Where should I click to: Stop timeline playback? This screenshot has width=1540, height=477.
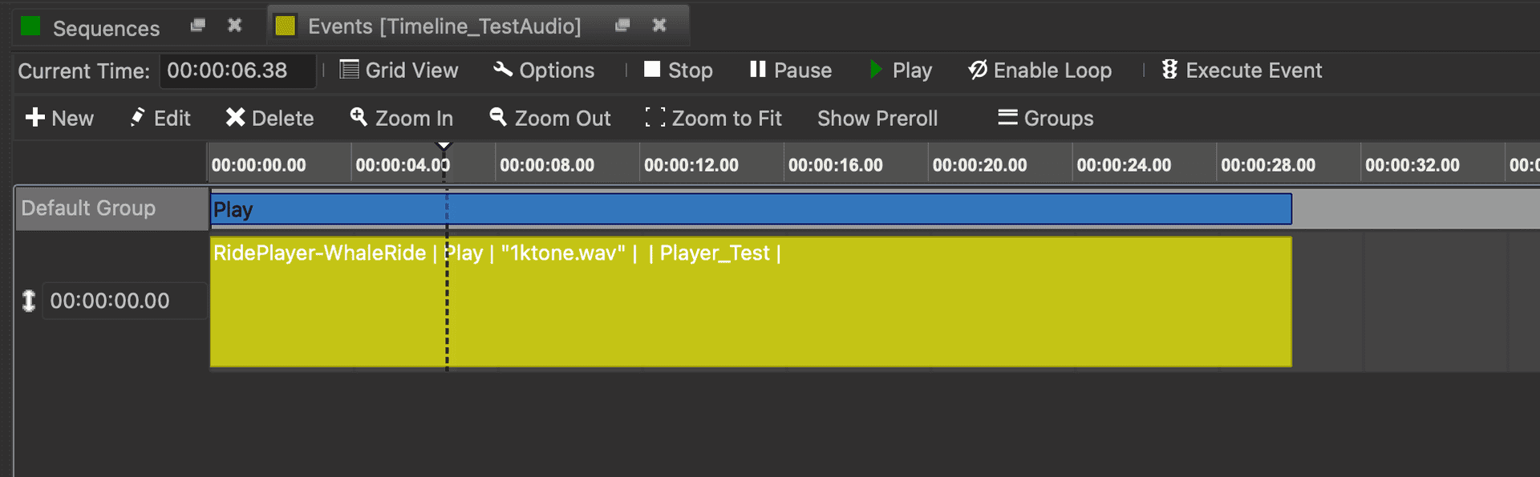click(x=678, y=71)
